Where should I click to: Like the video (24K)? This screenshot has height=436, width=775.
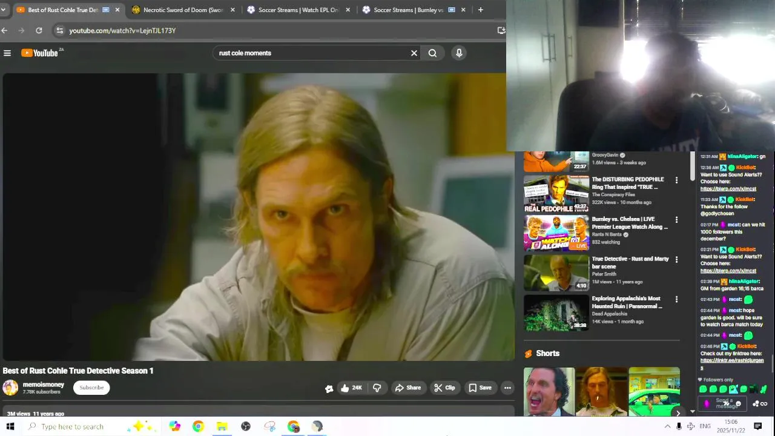point(351,388)
